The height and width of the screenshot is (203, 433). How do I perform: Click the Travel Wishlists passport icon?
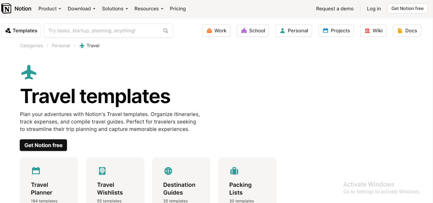coord(102,171)
